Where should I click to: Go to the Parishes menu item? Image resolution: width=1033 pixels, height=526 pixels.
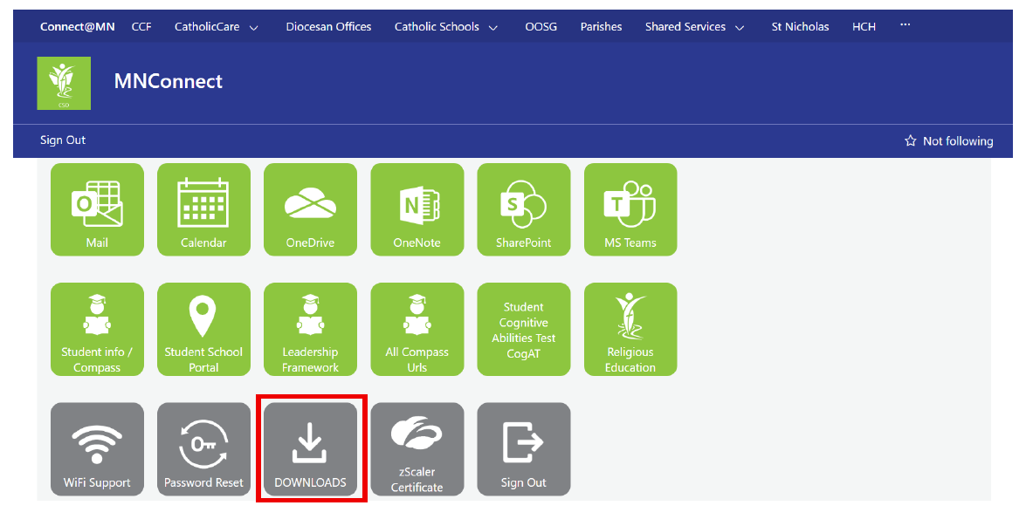(601, 27)
